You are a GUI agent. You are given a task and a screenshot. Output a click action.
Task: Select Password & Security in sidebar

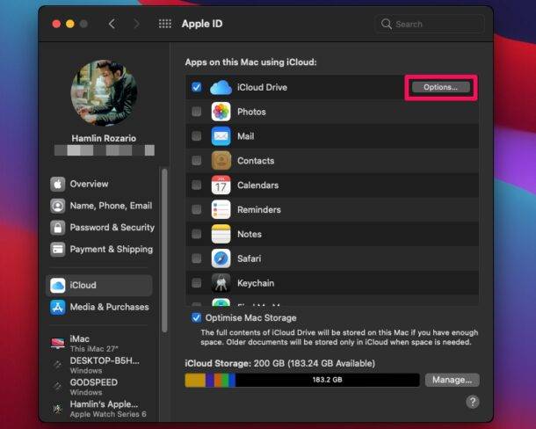(x=99, y=228)
